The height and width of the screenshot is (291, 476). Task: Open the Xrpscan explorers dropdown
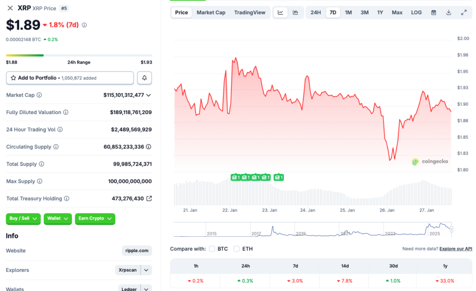[133, 270]
